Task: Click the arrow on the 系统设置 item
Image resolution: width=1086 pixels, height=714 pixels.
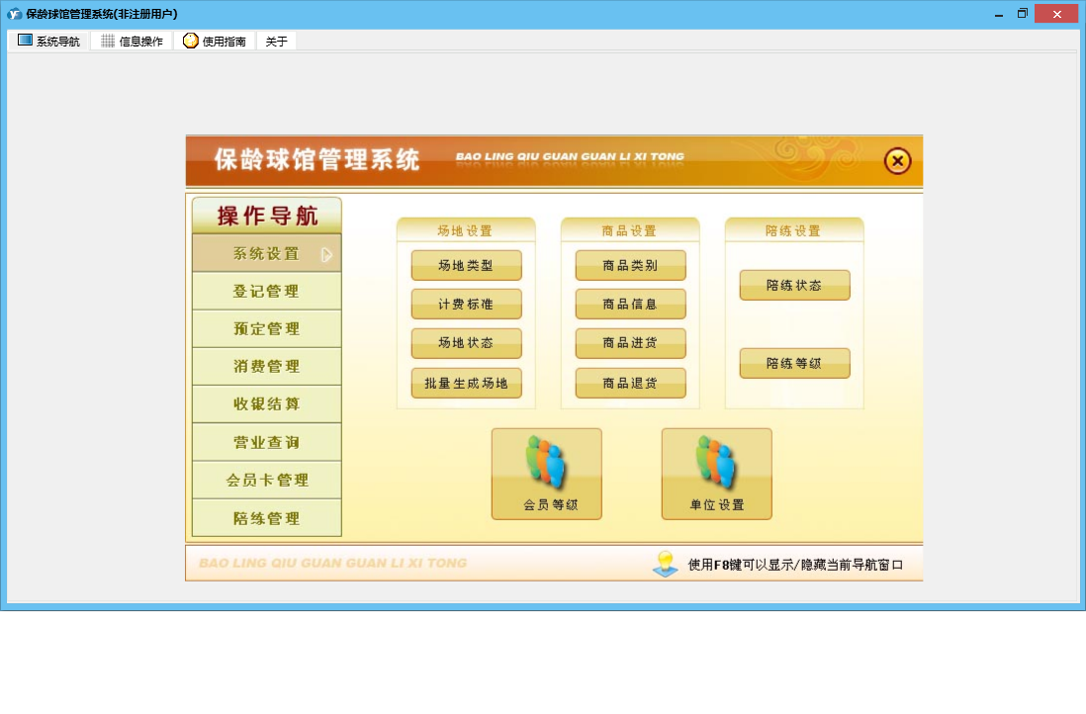Action: [x=326, y=255]
